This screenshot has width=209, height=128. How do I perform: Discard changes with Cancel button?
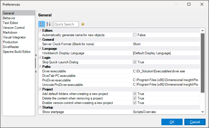[195, 122]
